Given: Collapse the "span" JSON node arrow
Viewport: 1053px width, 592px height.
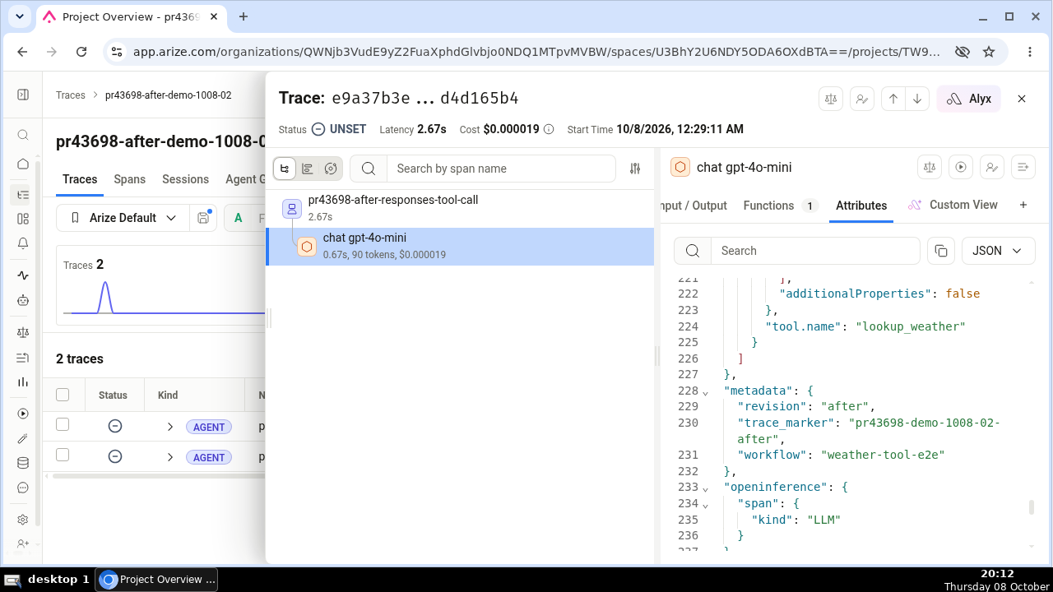Looking at the screenshot, I should (x=705, y=504).
